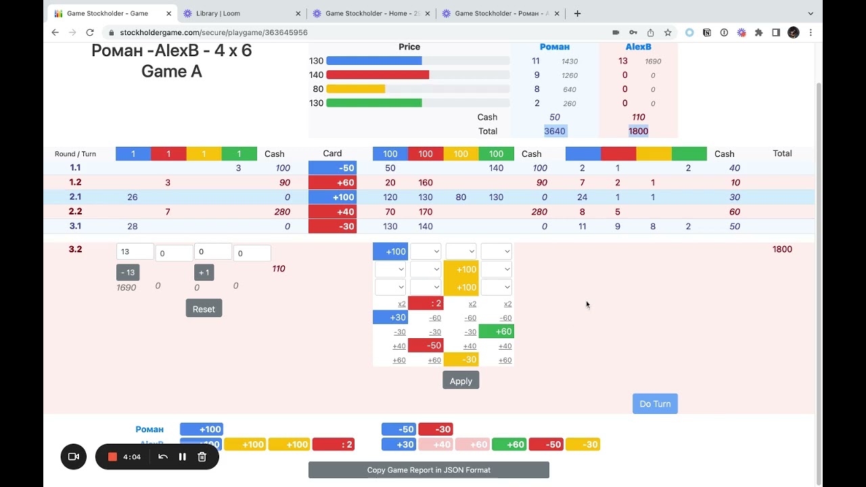Click blue share input showing 13

(135, 252)
